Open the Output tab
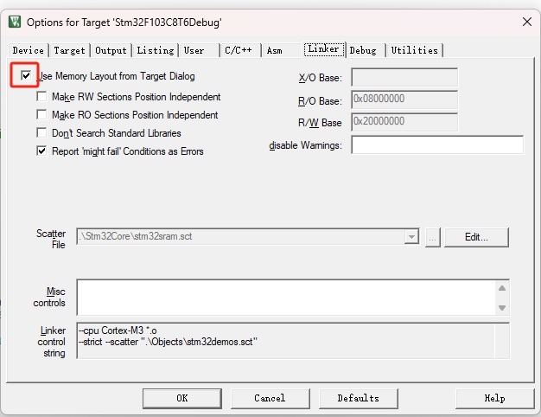 (111, 50)
